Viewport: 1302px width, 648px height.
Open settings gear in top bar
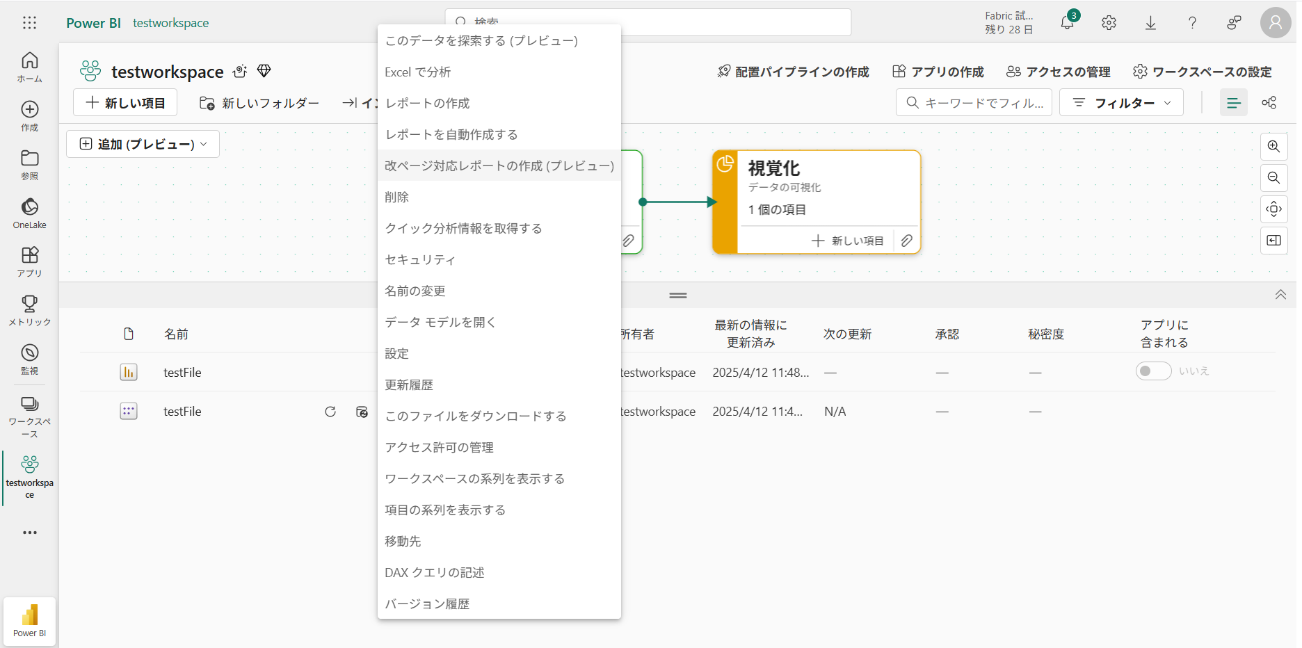[x=1109, y=23]
